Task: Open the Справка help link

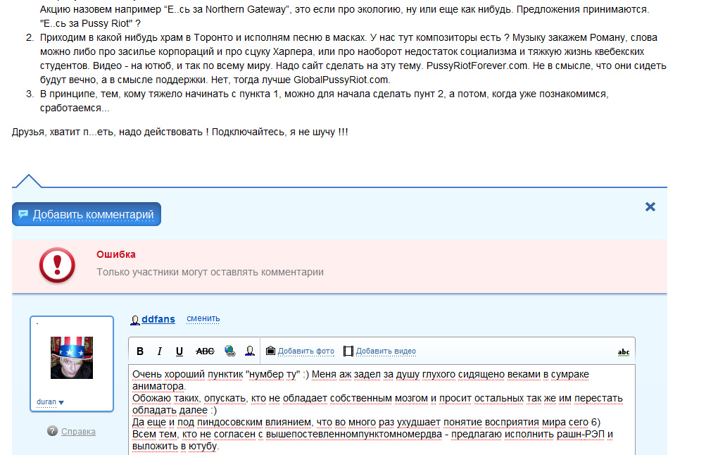Action: (78, 432)
